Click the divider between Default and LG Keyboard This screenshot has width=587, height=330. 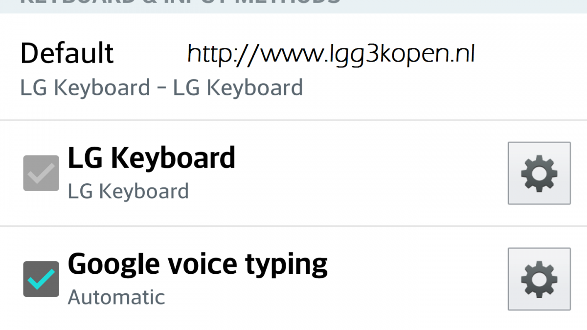click(x=293, y=120)
